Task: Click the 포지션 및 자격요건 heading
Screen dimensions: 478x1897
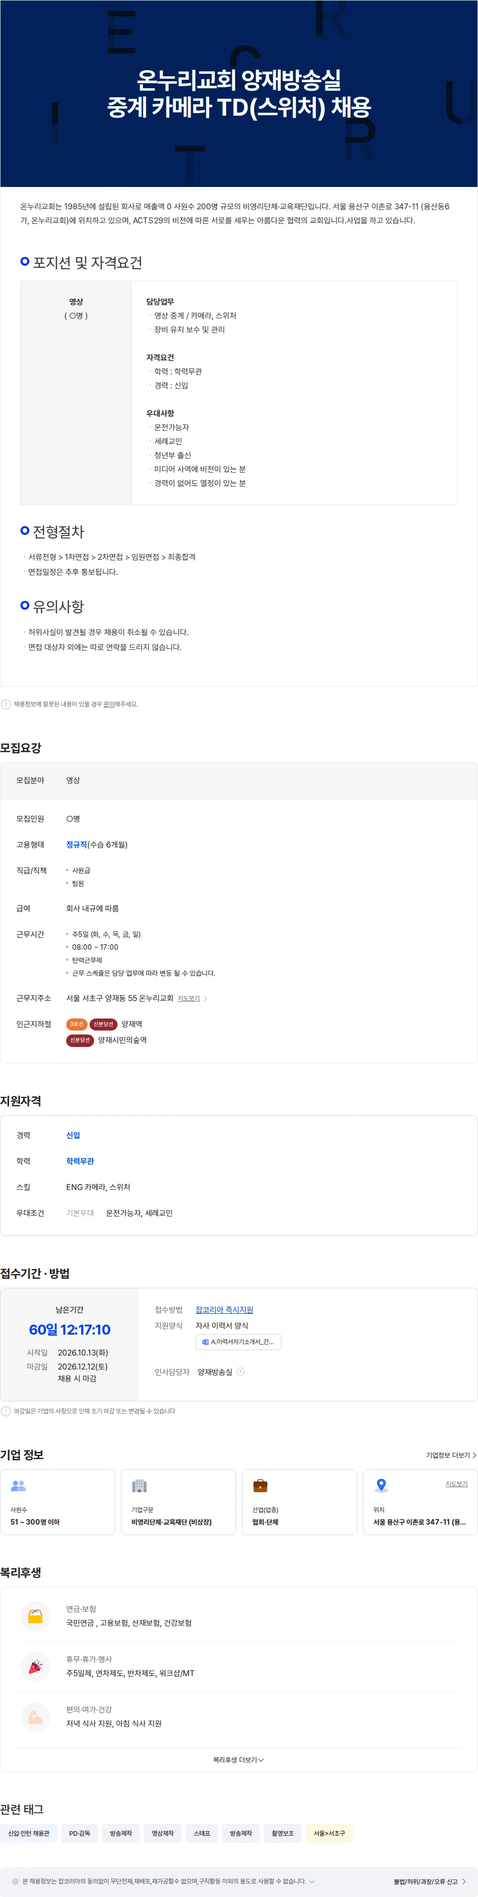Action: 88,263
